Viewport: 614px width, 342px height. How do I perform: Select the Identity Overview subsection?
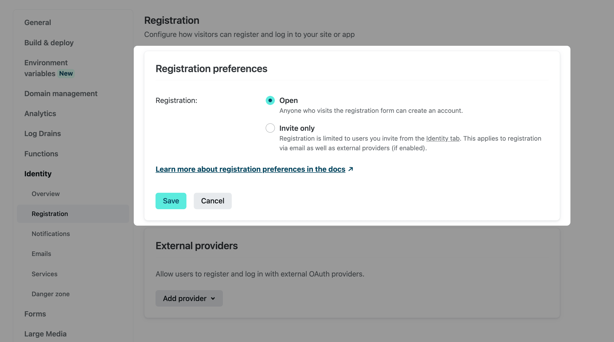pyautogui.click(x=46, y=194)
